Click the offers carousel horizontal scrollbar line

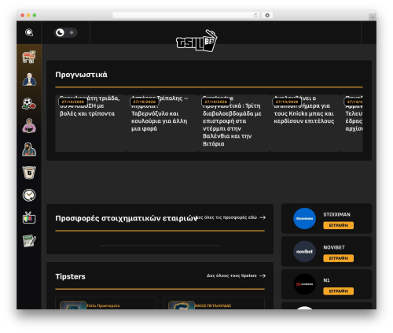pyautogui.click(x=160, y=246)
